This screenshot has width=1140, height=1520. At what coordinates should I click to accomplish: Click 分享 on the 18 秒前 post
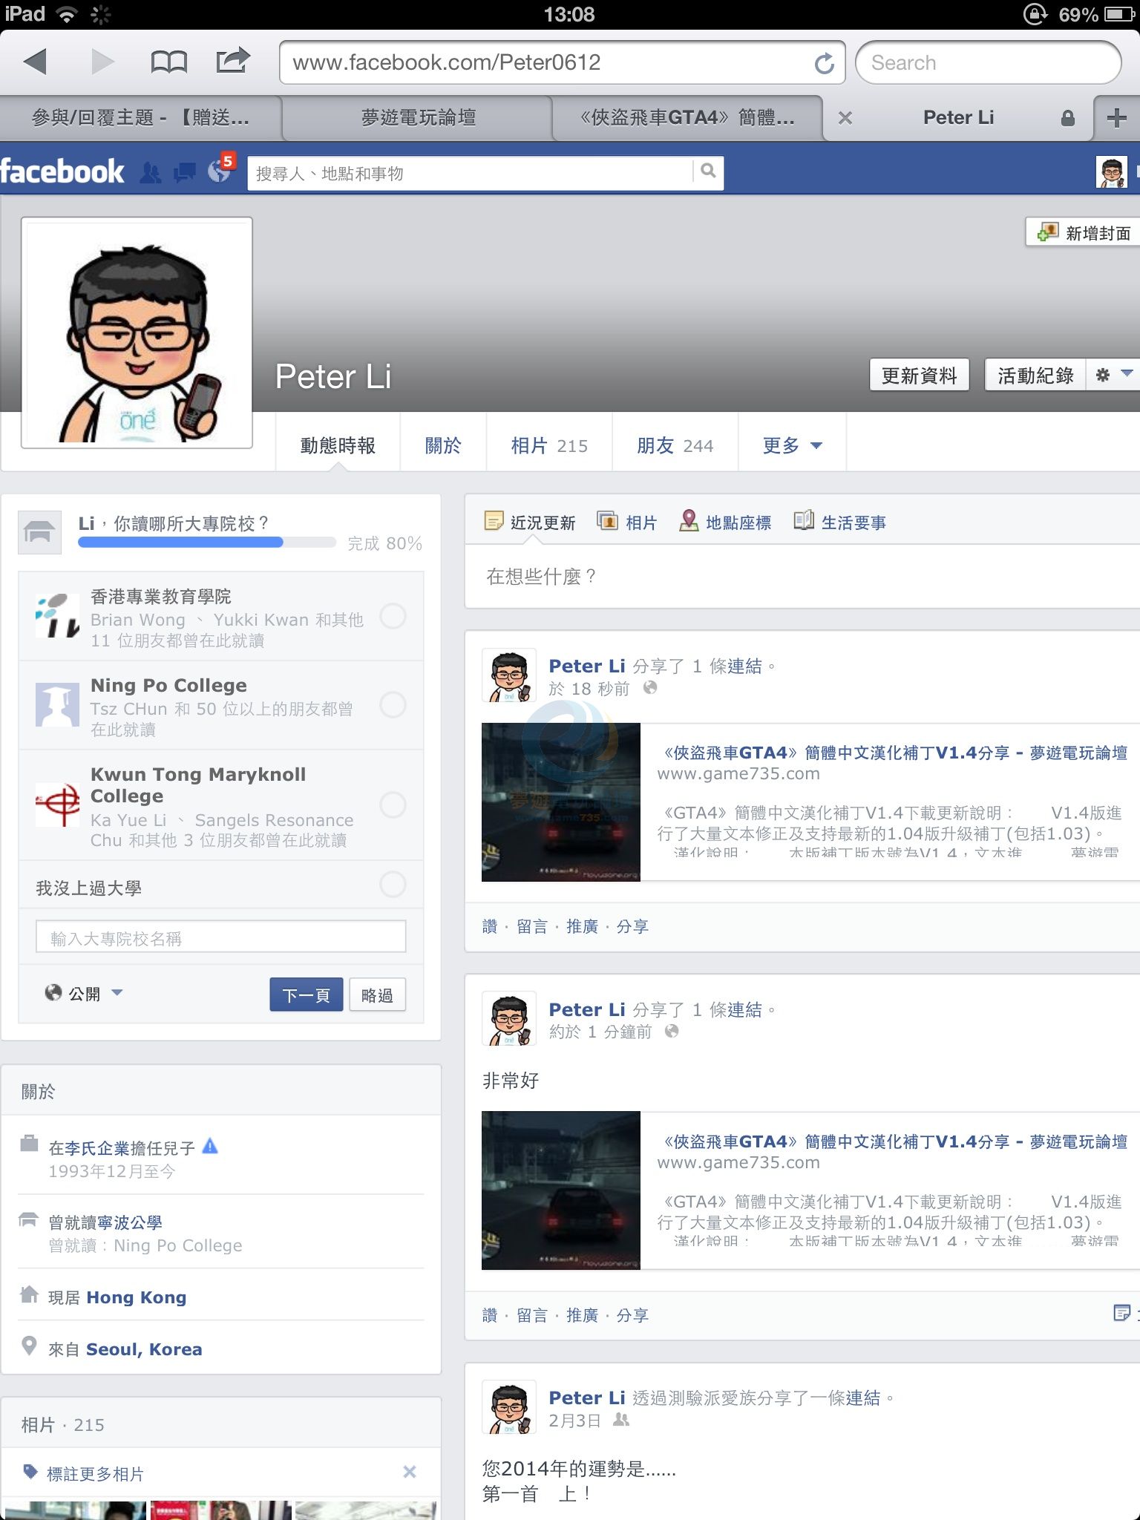point(632,926)
